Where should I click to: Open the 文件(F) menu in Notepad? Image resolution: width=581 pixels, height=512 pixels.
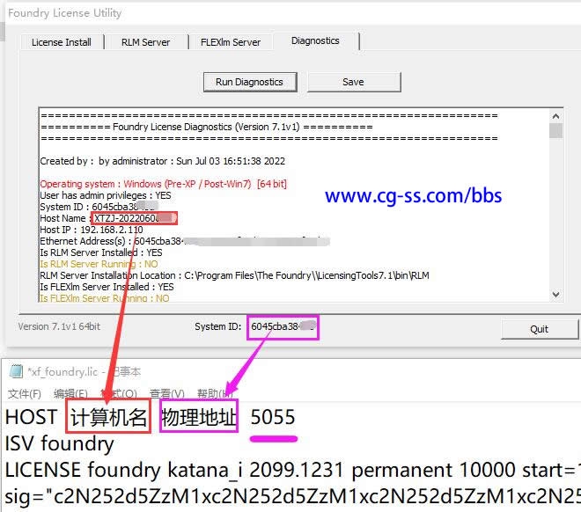[25, 393]
